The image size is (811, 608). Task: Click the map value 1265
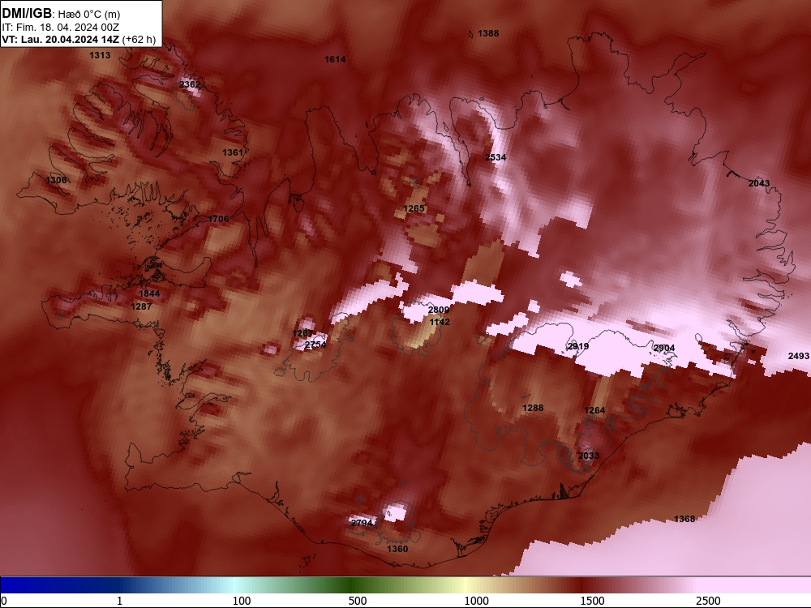pyautogui.click(x=414, y=208)
